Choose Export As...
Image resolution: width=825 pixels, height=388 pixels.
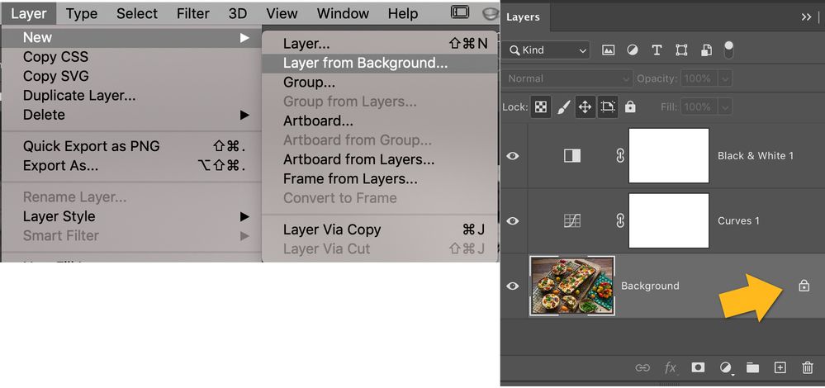(131, 166)
